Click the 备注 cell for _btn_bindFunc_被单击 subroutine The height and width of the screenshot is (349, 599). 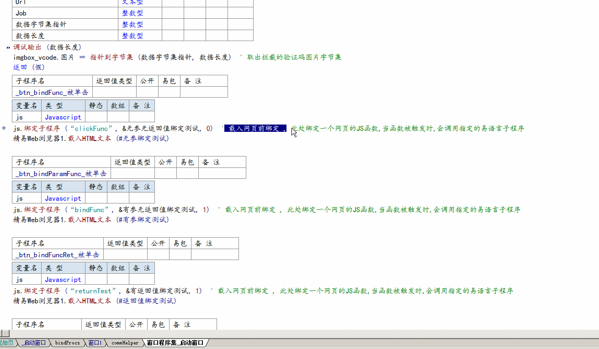[x=203, y=92]
